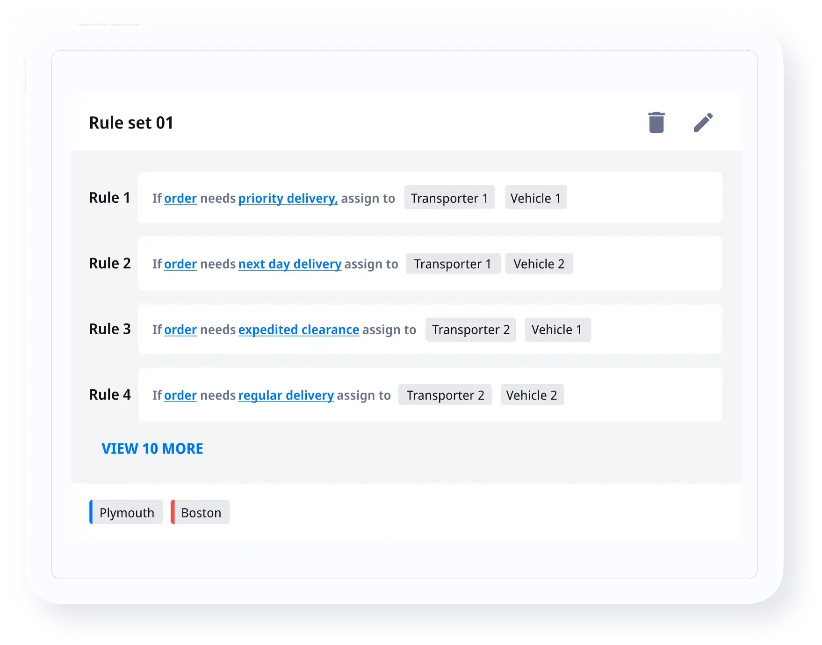Select Transporter 1 chip in Rule 2
Screen dimensions: 822x645
click(x=453, y=264)
